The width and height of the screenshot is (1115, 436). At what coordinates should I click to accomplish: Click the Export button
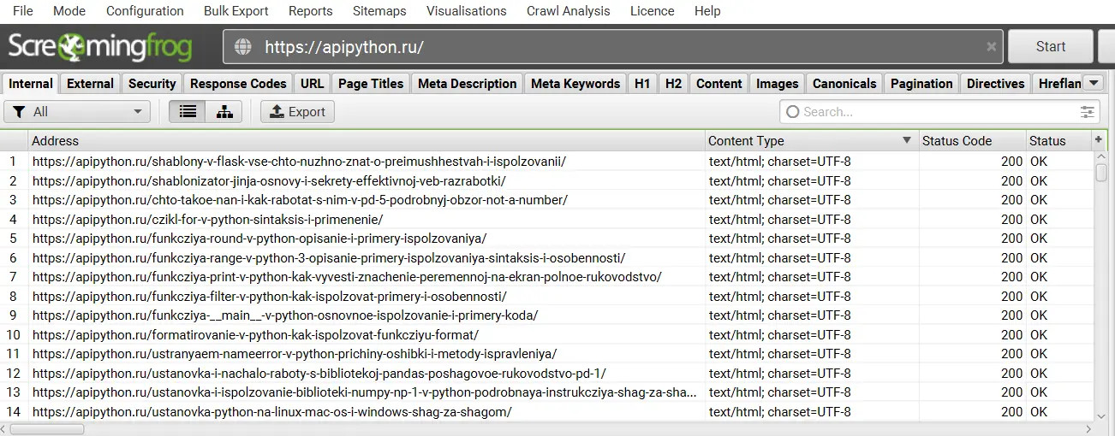pyautogui.click(x=297, y=112)
